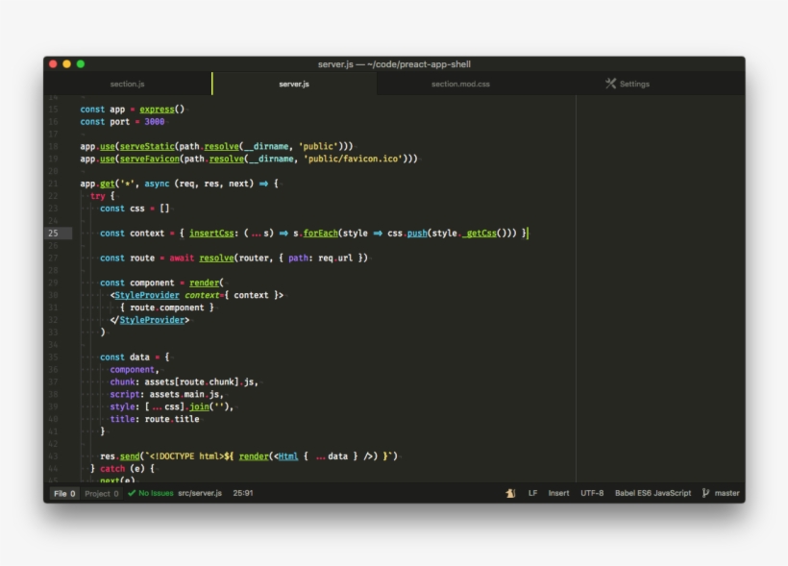Screen dimensions: 788x566
Task: Click the flame icon in the status bar
Action: pos(509,492)
